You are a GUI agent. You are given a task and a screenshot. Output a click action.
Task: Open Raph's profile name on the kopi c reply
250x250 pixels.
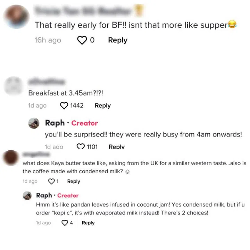44,195
